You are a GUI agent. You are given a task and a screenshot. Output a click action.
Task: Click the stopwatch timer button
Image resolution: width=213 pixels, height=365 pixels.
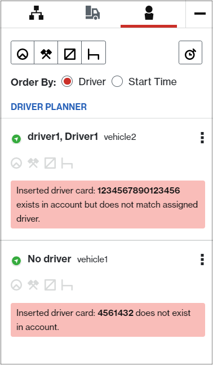click(x=190, y=52)
